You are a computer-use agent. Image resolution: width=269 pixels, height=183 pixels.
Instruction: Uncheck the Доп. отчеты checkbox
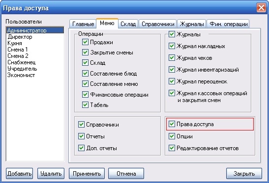click(81, 148)
